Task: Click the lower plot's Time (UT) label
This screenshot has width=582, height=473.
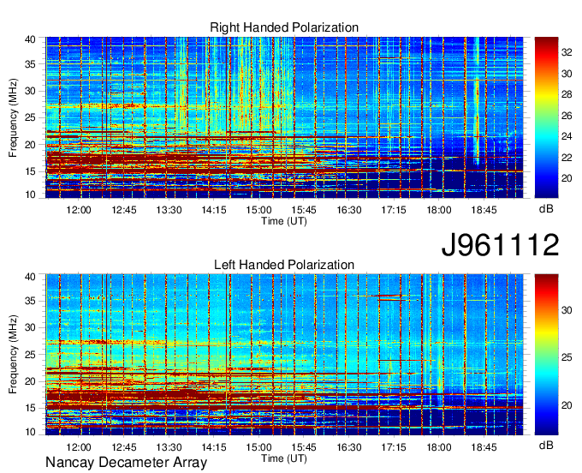Action: [x=284, y=458]
